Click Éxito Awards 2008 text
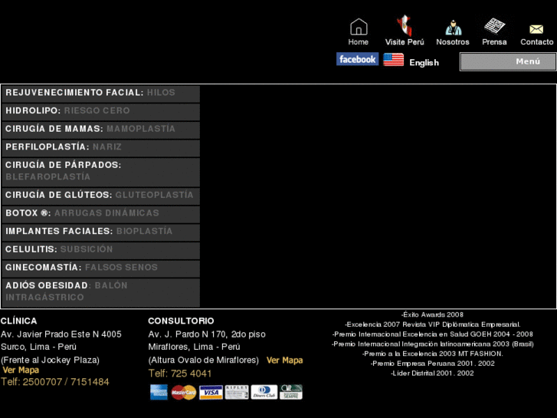The width and height of the screenshot is (557, 418). coord(432,314)
